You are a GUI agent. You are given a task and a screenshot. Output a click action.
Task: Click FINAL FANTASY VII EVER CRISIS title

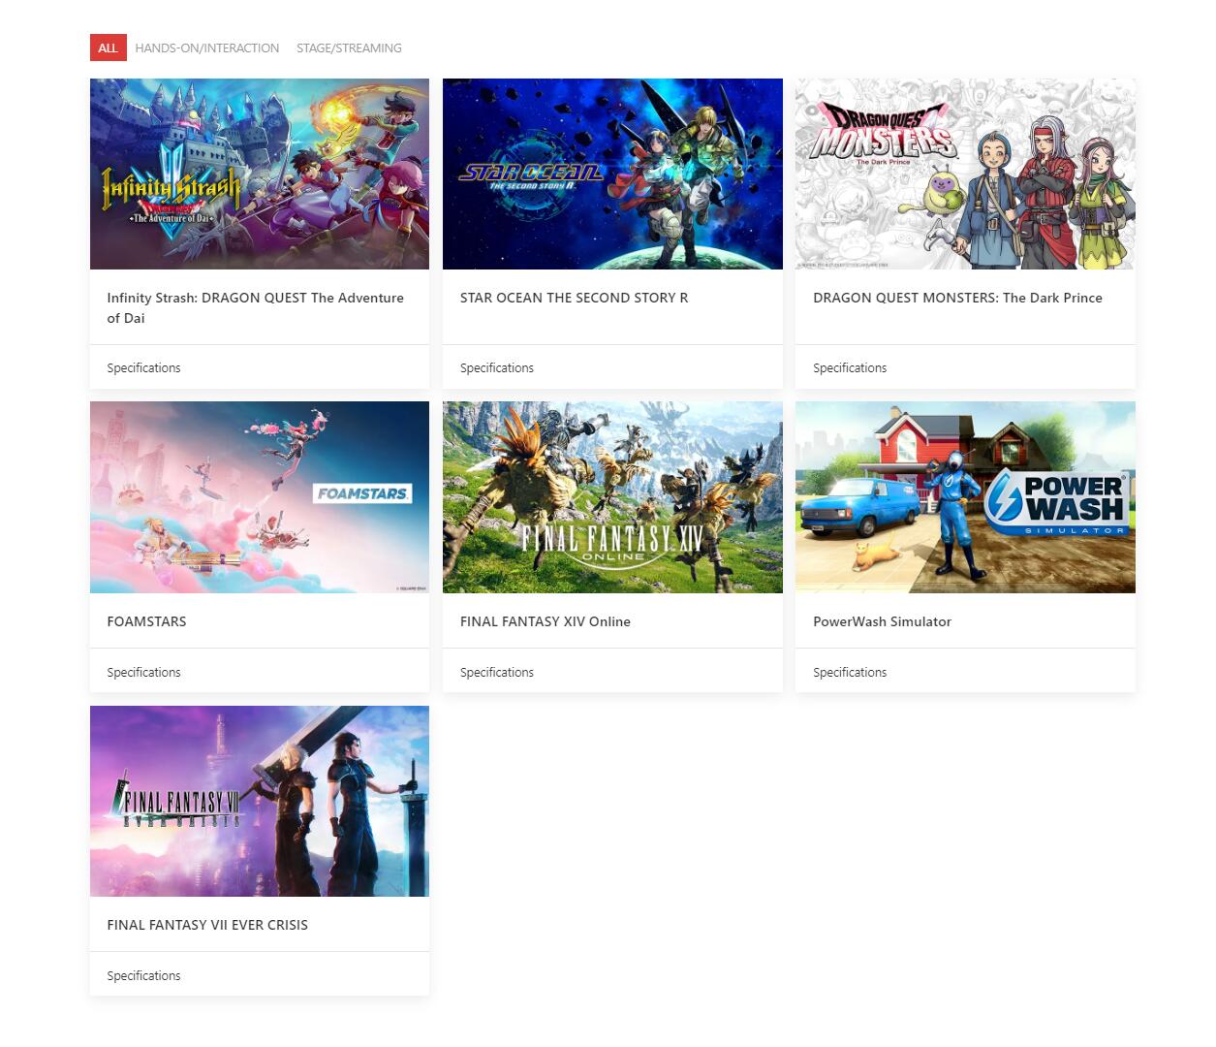[207, 925]
